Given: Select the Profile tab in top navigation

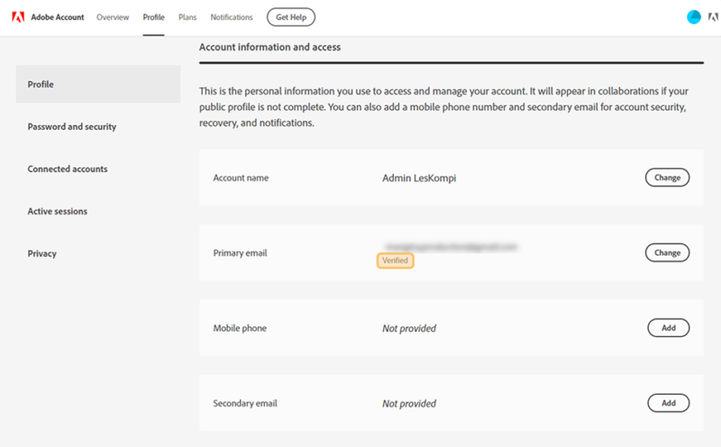Looking at the screenshot, I should pos(153,17).
